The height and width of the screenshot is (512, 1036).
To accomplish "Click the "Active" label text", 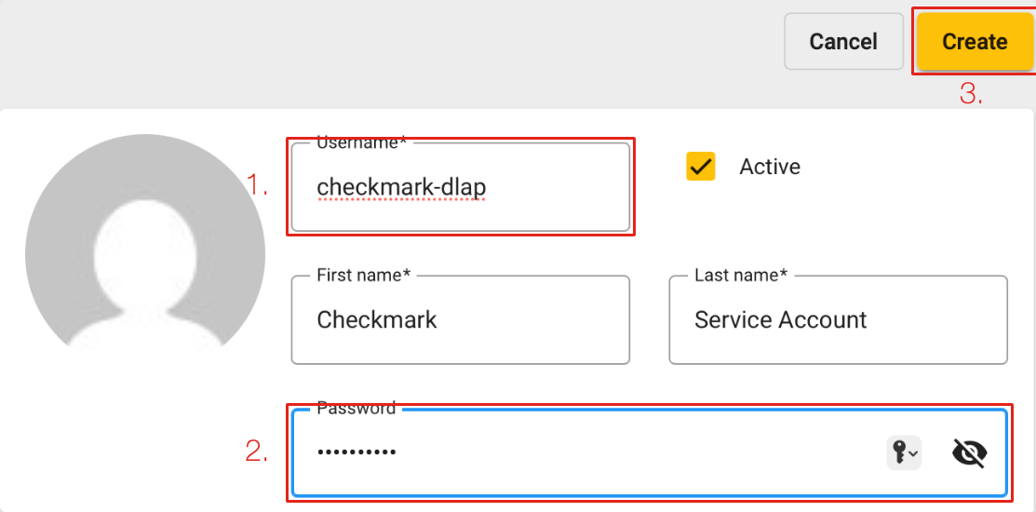I will pos(770,167).
